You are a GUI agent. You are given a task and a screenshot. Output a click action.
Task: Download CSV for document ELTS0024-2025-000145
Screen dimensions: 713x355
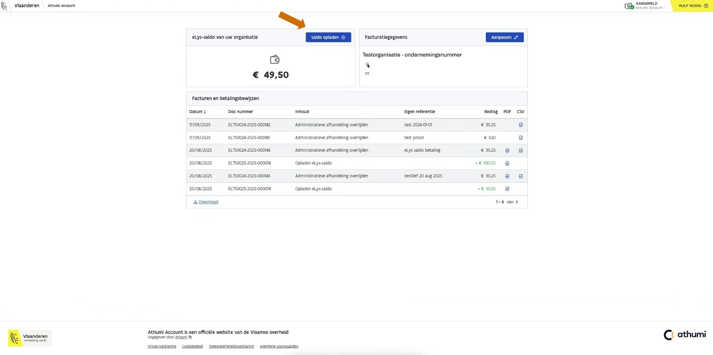(521, 176)
